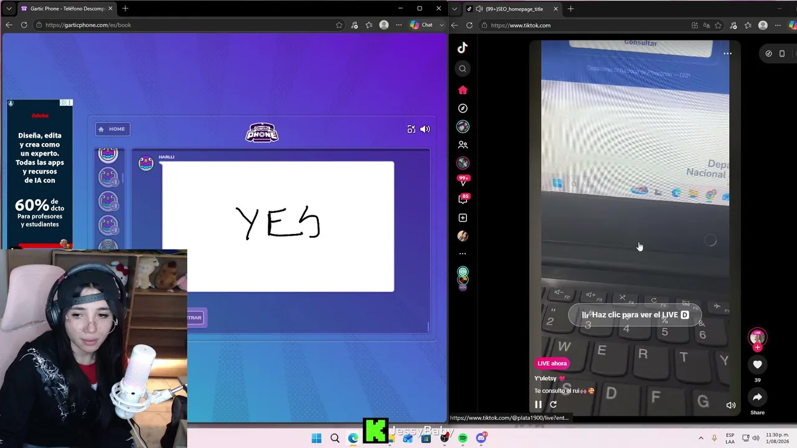797x448 pixels.
Task: Go to TikTok For You home icon
Action: pyautogui.click(x=463, y=90)
